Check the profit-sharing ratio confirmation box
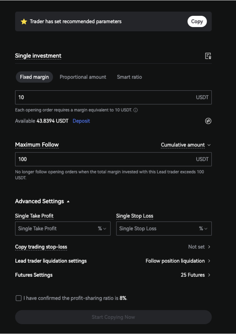 [x=19, y=298]
